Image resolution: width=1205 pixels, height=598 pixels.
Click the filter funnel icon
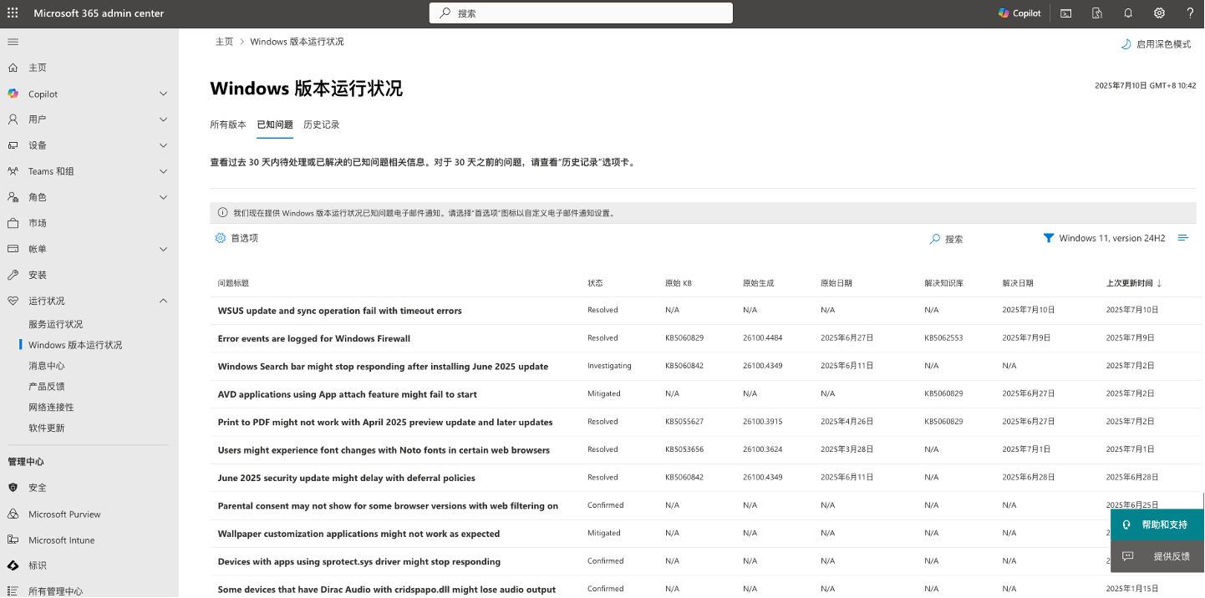pos(1049,238)
